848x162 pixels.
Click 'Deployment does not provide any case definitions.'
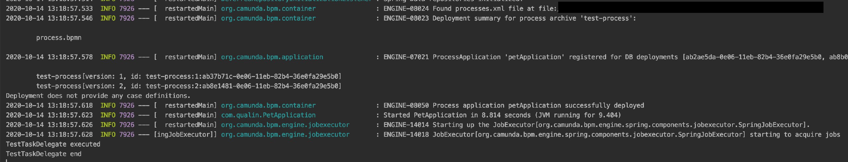pyautogui.click(x=98, y=96)
